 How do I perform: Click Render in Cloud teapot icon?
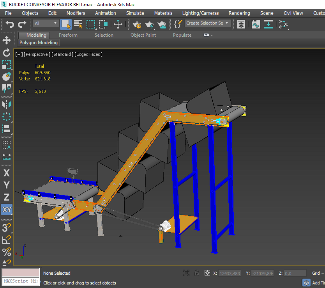click(162, 25)
